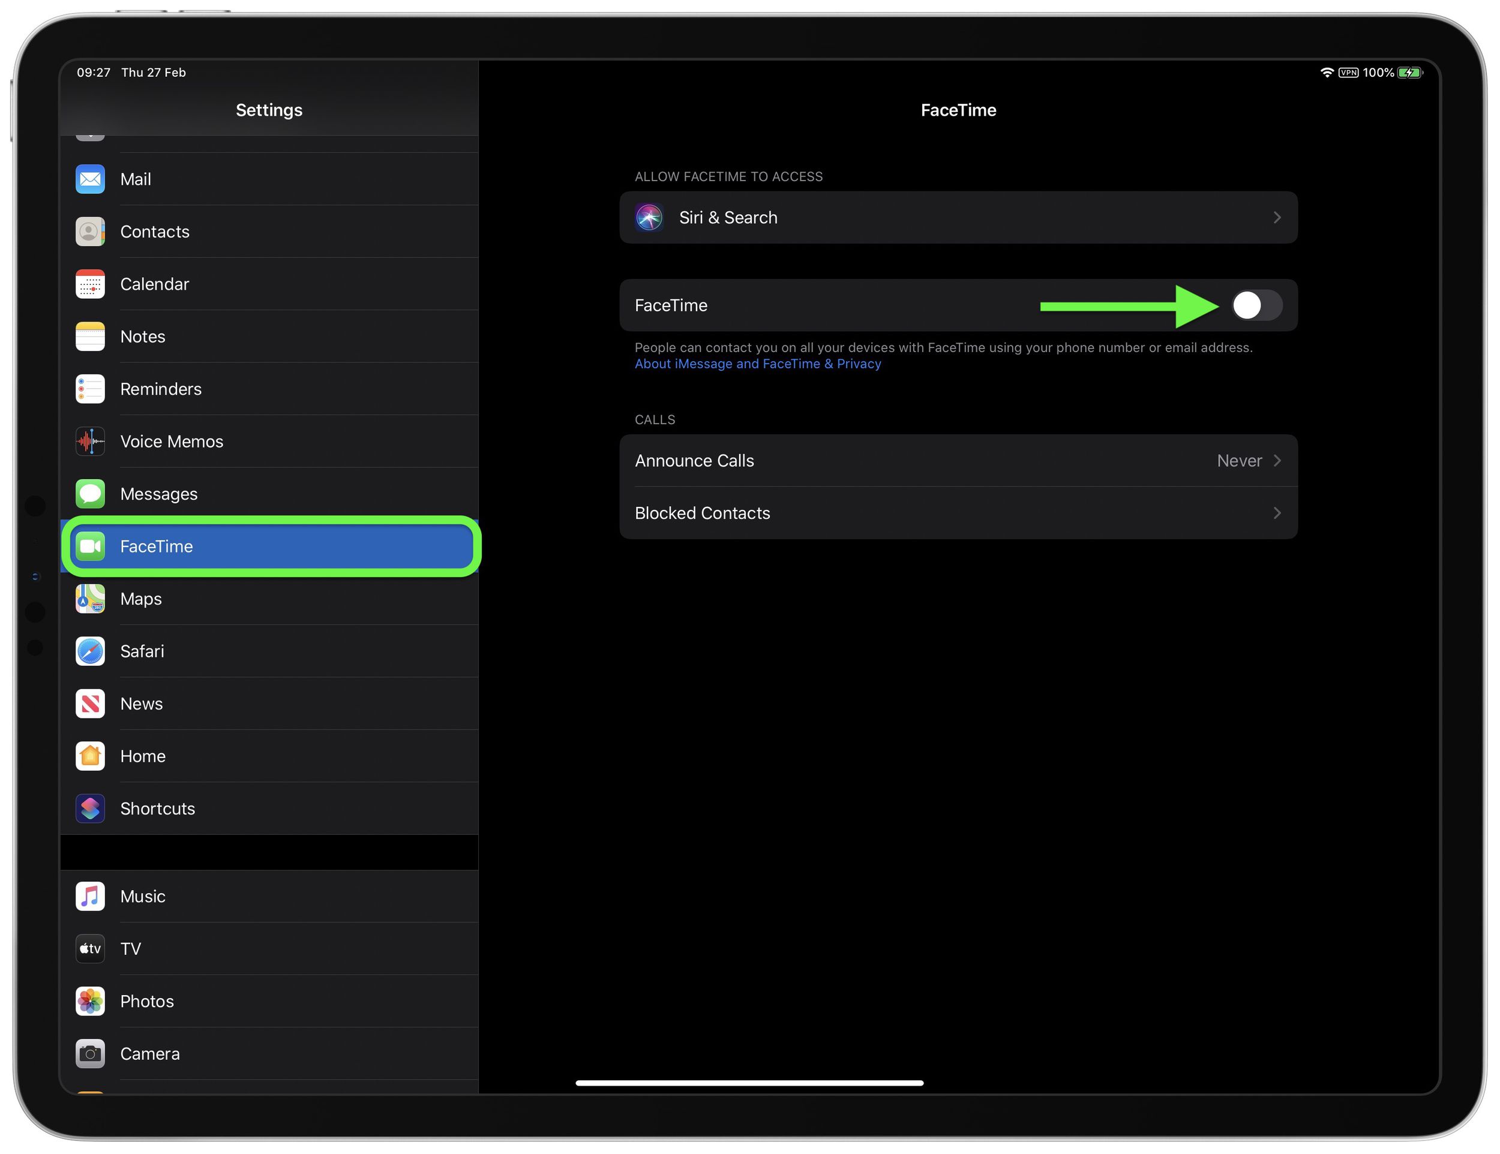Open the Maps icon
The image size is (1500, 1154).
90,599
